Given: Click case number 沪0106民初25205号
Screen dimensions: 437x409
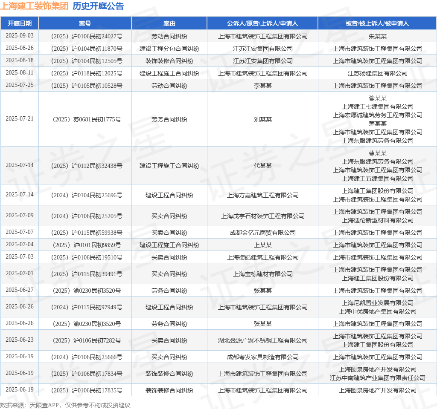Looking at the screenshot, I should (87, 216).
